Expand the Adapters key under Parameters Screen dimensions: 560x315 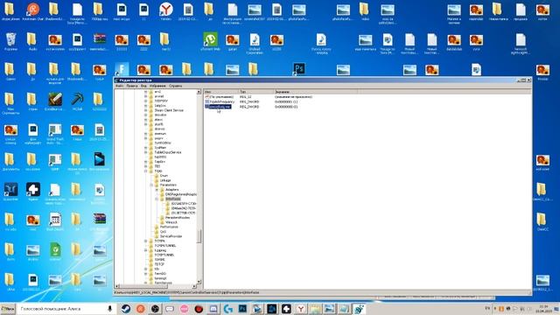click(157, 190)
